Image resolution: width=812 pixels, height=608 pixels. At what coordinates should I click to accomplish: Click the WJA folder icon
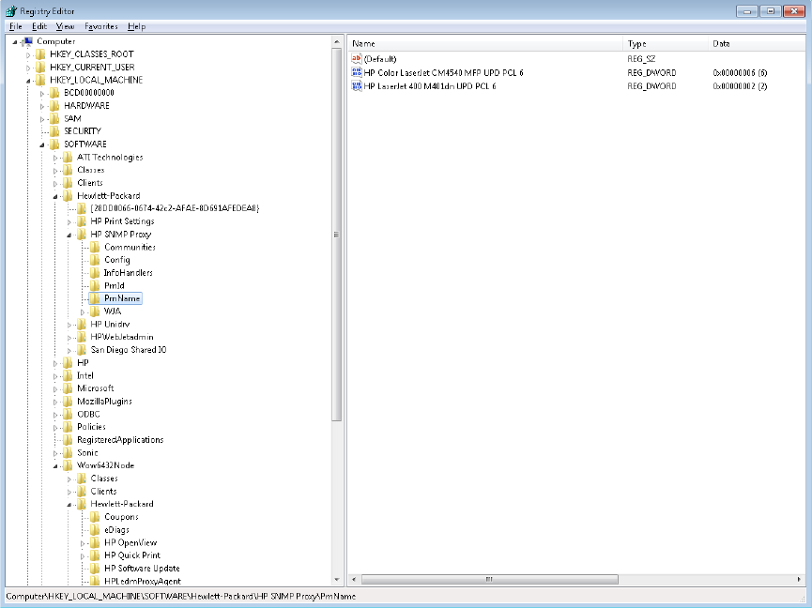(x=95, y=312)
